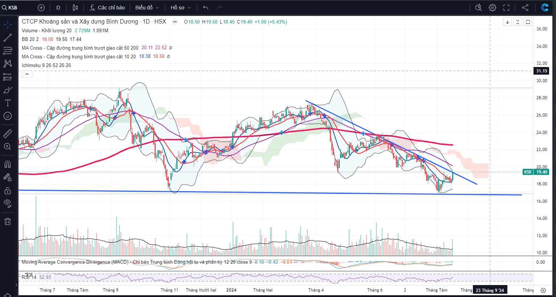The image size is (556, 297).
Task: Select the MA Cross 10 20 legend
Action: coord(79,57)
